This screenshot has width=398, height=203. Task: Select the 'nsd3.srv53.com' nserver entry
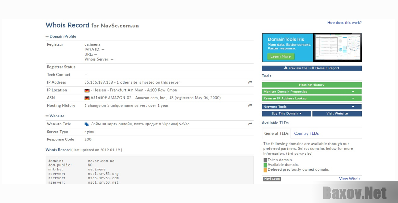click(103, 178)
